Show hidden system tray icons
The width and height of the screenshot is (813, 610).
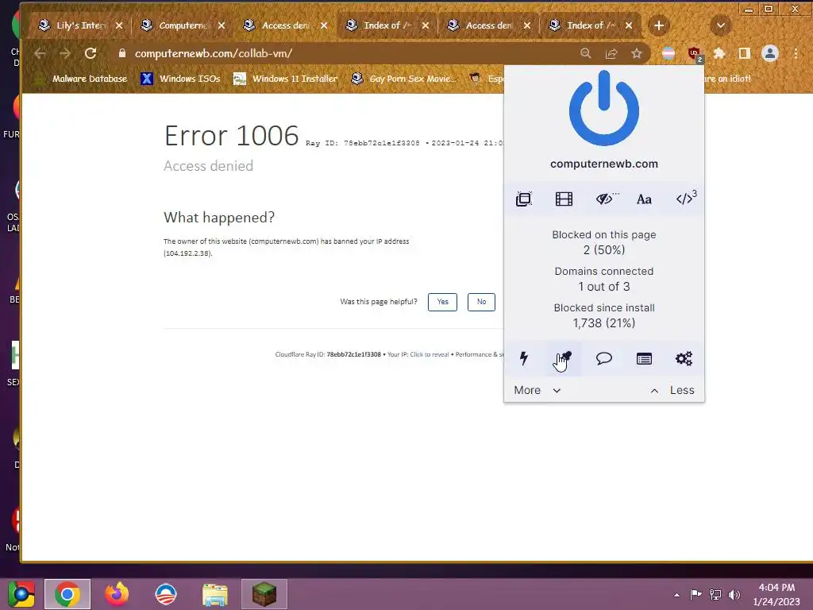tap(676, 594)
